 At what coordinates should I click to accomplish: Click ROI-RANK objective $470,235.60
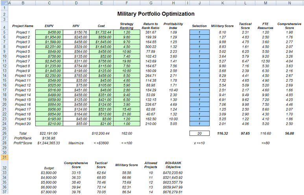(x=173, y=173)
